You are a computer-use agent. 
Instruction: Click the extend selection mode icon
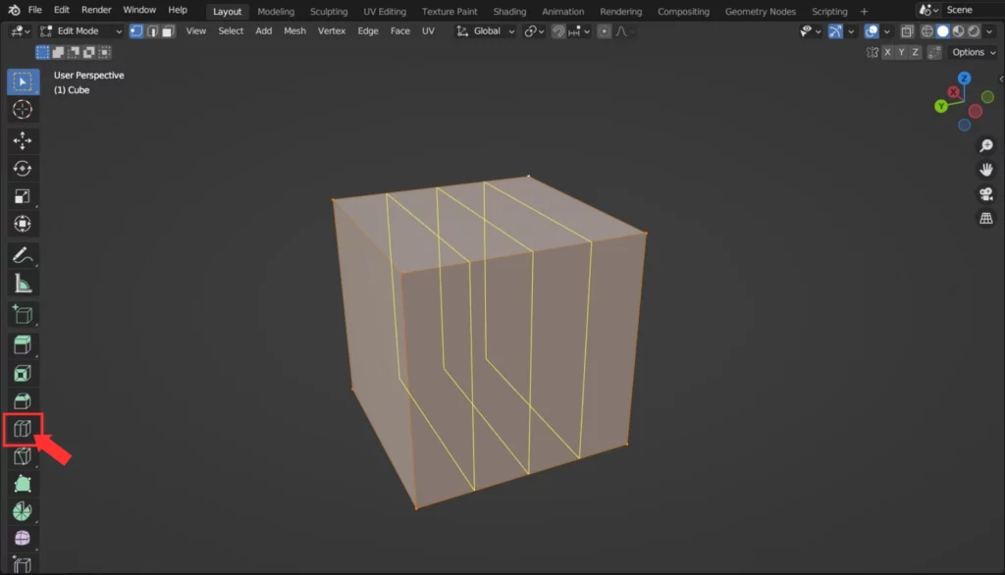[58, 53]
